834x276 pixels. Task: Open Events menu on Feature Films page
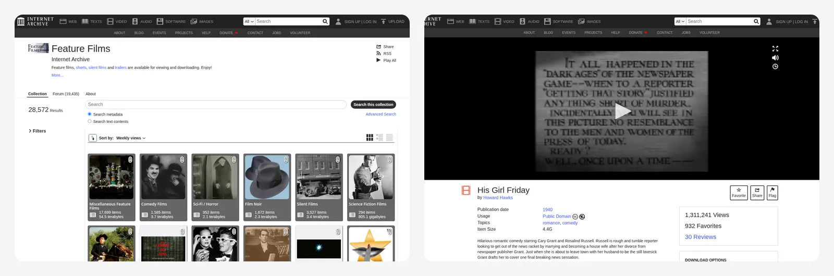pos(160,33)
